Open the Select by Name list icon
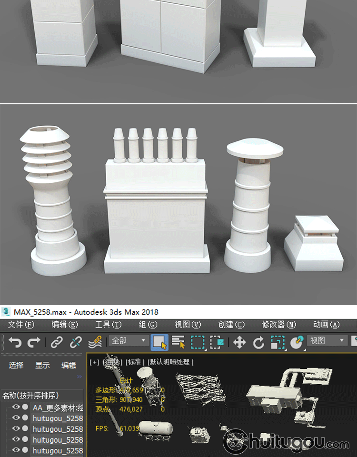The image size is (357, 457). pos(178,342)
